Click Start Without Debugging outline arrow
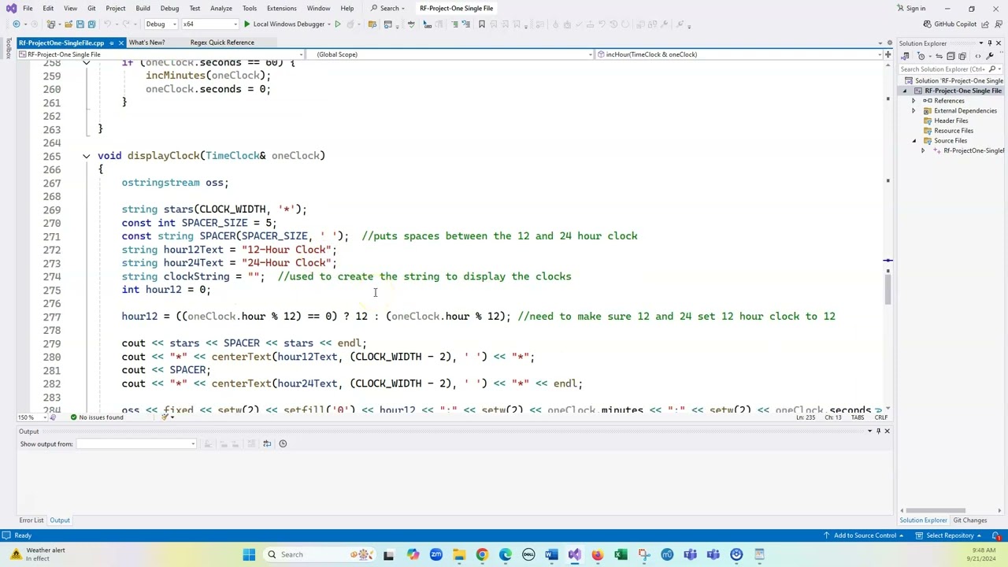This screenshot has width=1008, height=567. [x=338, y=24]
